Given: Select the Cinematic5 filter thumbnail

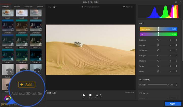Looking at the screenshot, I should click(x=21, y=39).
